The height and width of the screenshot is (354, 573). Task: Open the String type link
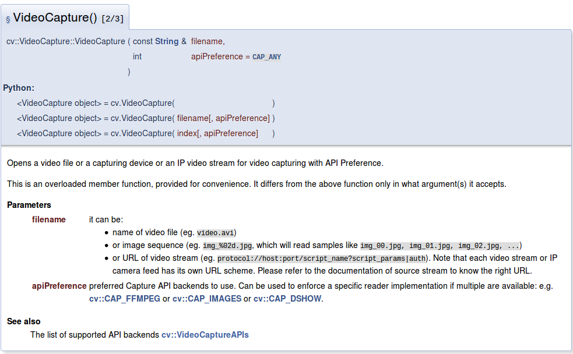coord(167,41)
